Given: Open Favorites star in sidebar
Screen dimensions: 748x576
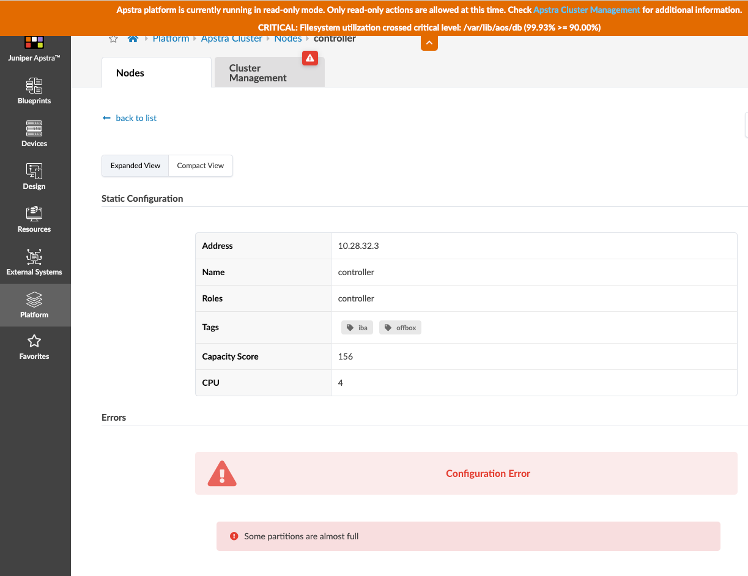Looking at the screenshot, I should pyautogui.click(x=34, y=347).
